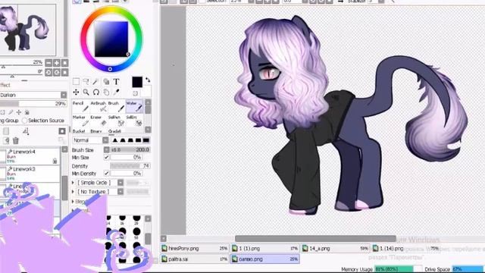Image resolution: width=485 pixels, height=273 pixels.
Task: Toggle the lock-all layer icon above Selection Source
Action: (x=27, y=112)
